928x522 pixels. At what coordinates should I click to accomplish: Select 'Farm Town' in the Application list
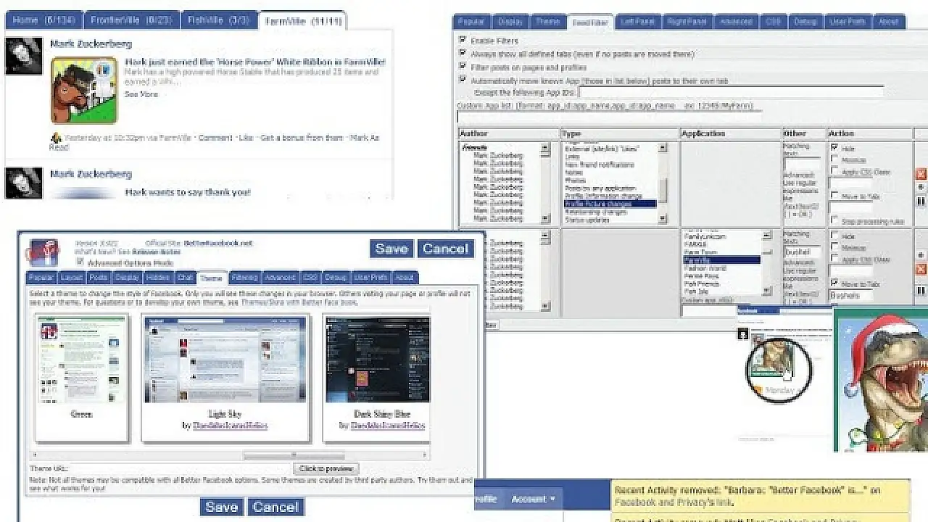pos(721,252)
